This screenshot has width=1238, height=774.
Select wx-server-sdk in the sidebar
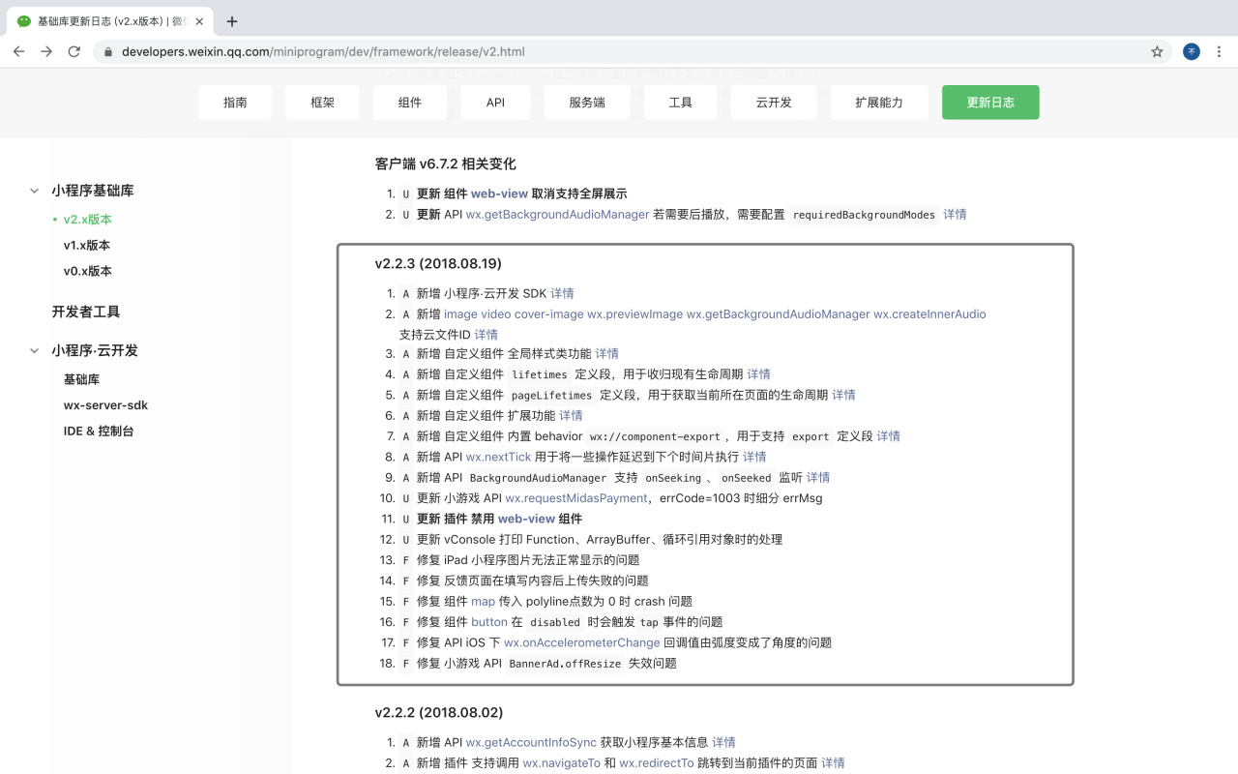[105, 405]
